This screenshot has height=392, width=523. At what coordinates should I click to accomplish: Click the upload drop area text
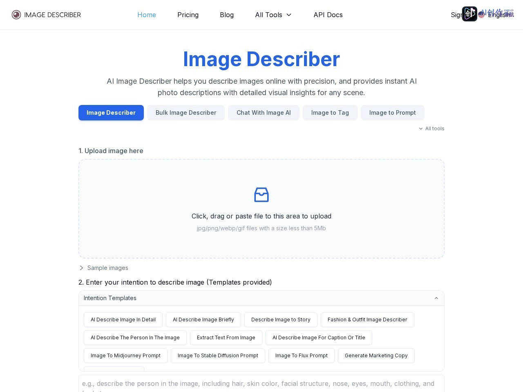coord(261,216)
